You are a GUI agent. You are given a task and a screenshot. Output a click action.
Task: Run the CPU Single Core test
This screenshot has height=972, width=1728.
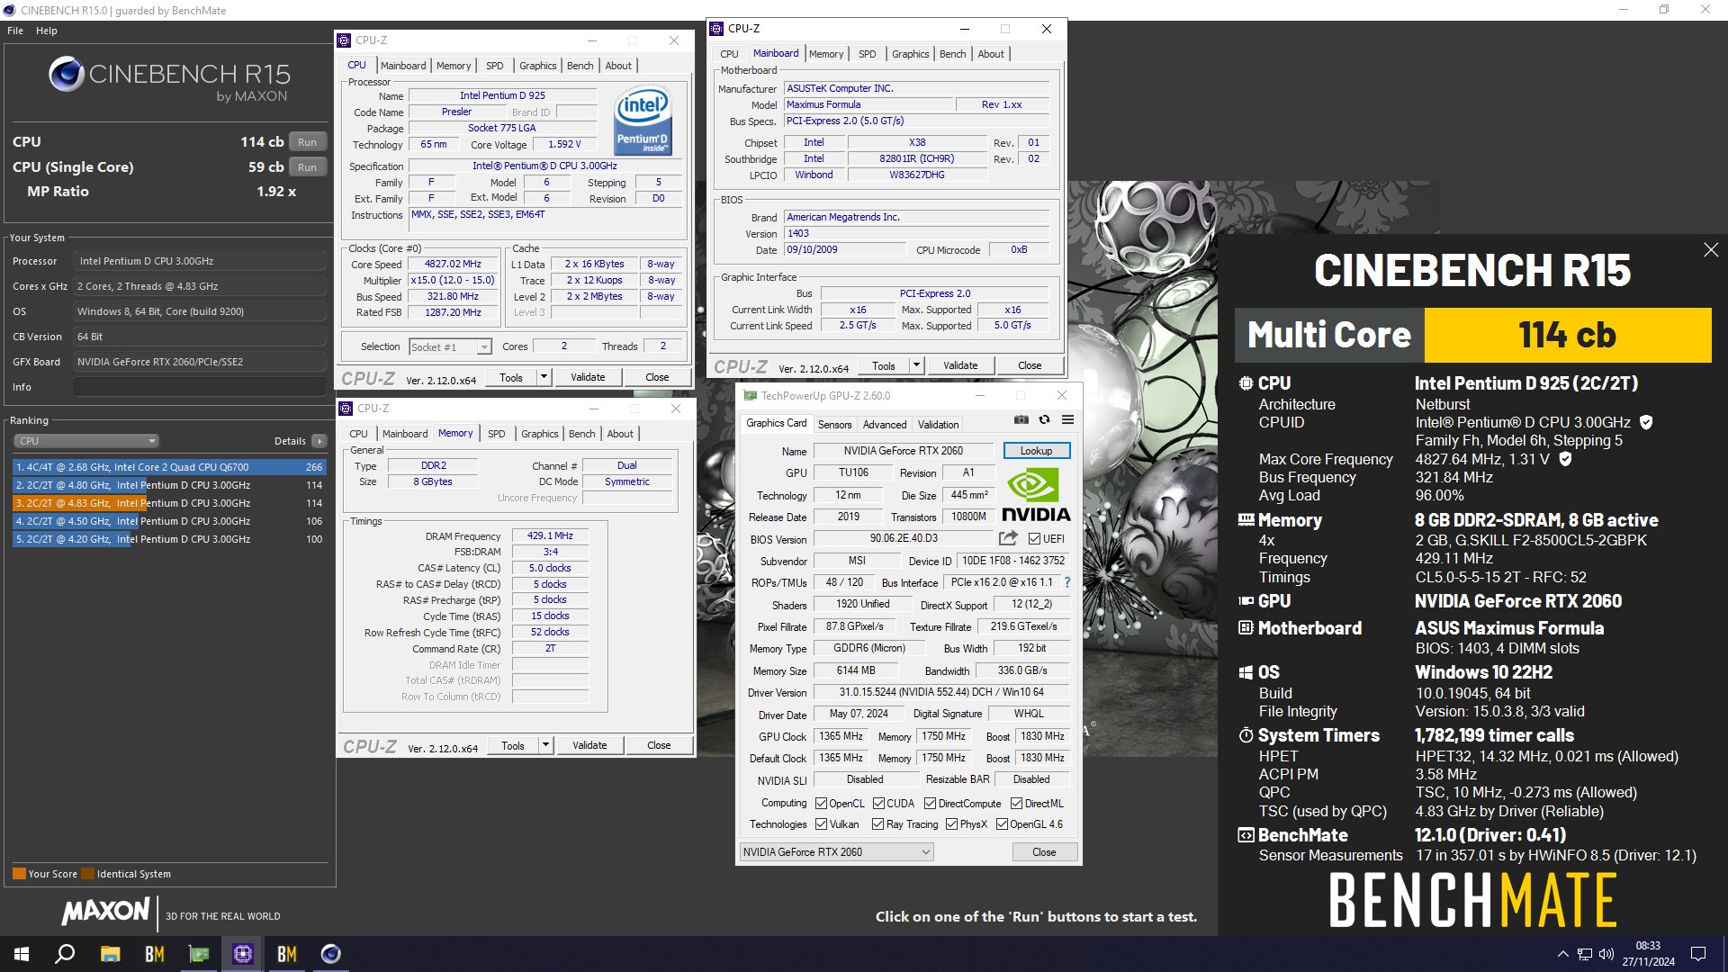tap(307, 167)
